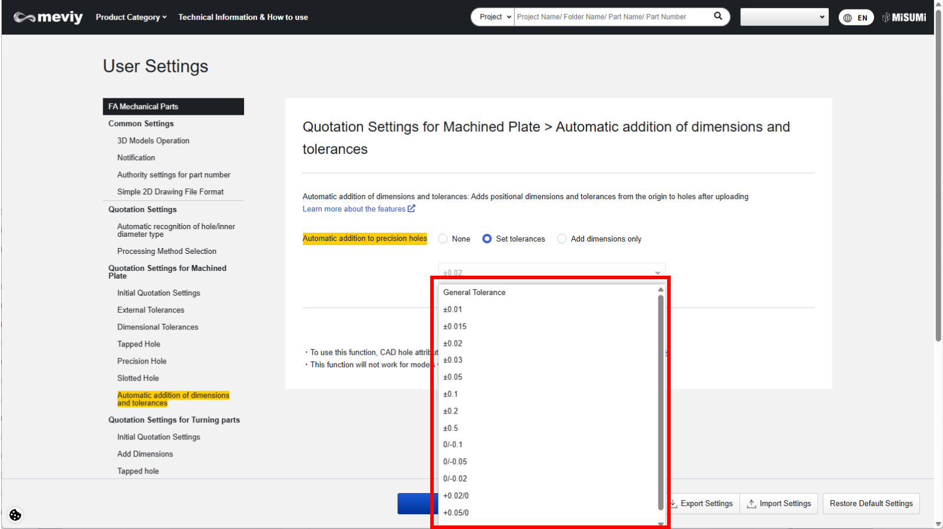Click the Import Settings upload icon
943x529 pixels.
[x=751, y=504]
